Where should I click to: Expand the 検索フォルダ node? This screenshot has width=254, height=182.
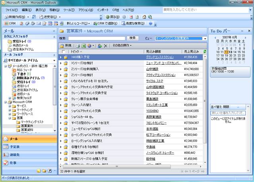click(10, 98)
